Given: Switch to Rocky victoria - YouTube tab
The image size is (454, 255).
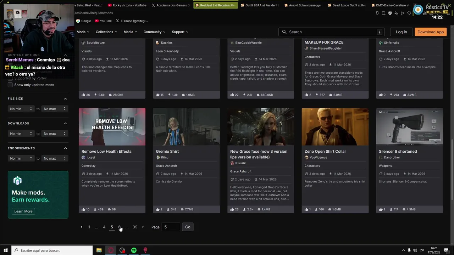Looking at the screenshot, I should pos(127,5).
